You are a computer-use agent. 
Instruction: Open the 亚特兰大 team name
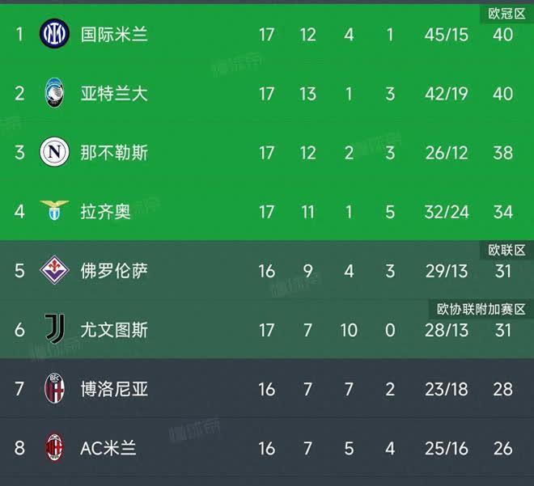114,94
